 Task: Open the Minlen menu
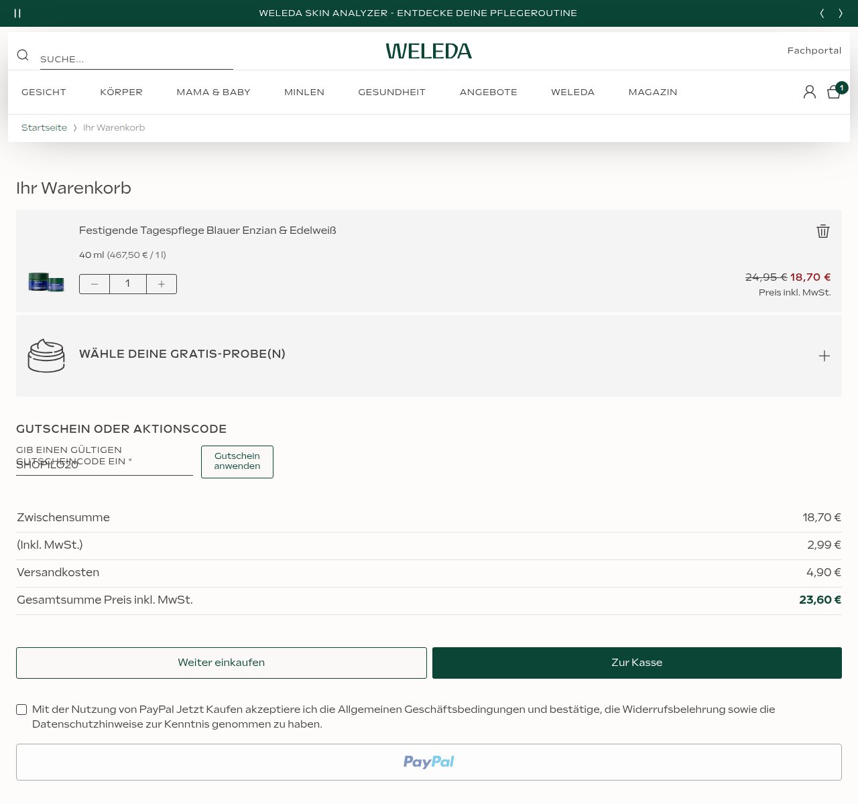[x=304, y=92]
